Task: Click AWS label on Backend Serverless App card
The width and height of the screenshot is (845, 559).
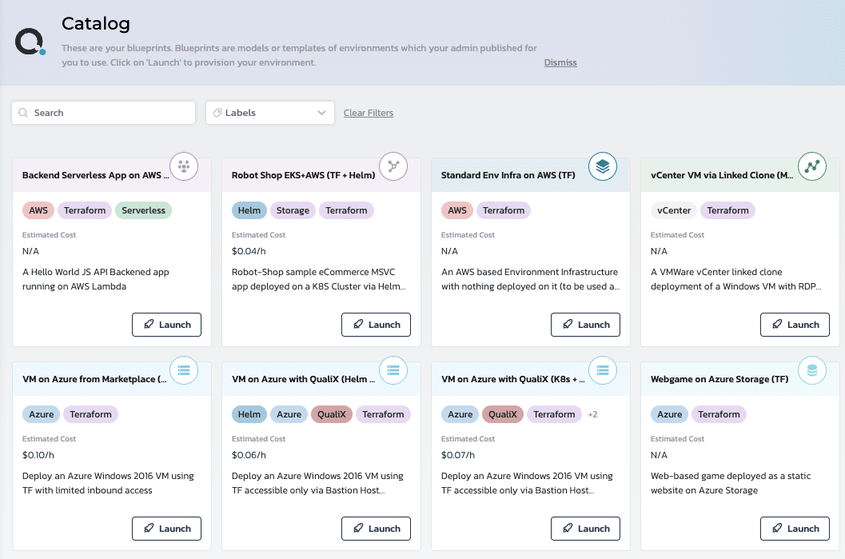Action: pos(38,210)
